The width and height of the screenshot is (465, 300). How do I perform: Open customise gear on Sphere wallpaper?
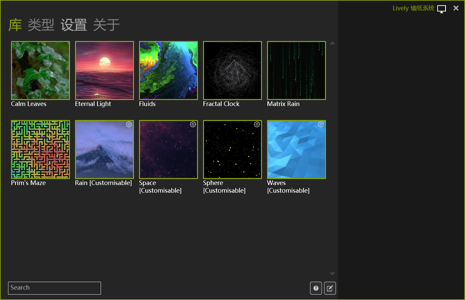click(257, 124)
